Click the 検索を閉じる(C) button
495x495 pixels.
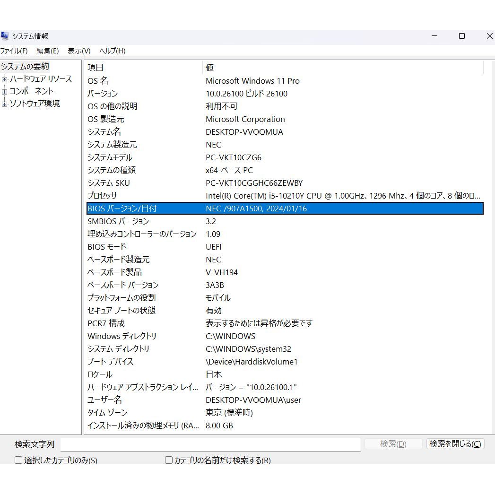coord(455,444)
